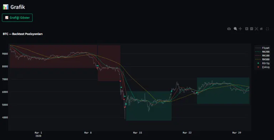The width and height of the screenshot is (274, 140).
Task: Click the 5000 y-axis label
Action: click(5, 105)
